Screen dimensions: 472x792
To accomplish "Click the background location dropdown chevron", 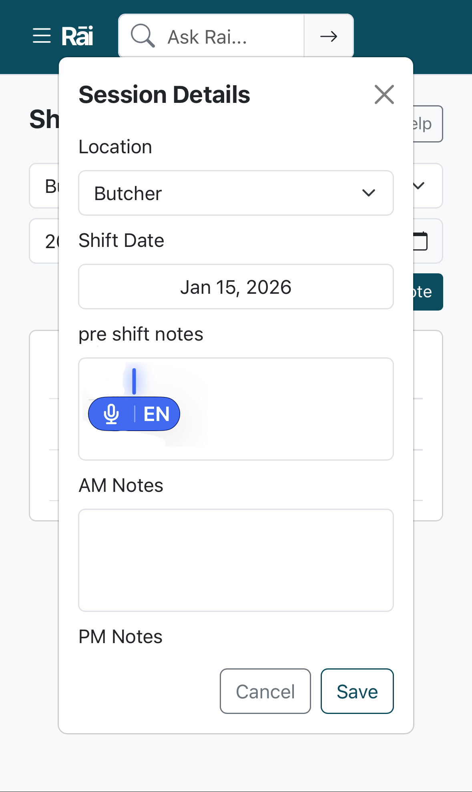I will click(419, 186).
